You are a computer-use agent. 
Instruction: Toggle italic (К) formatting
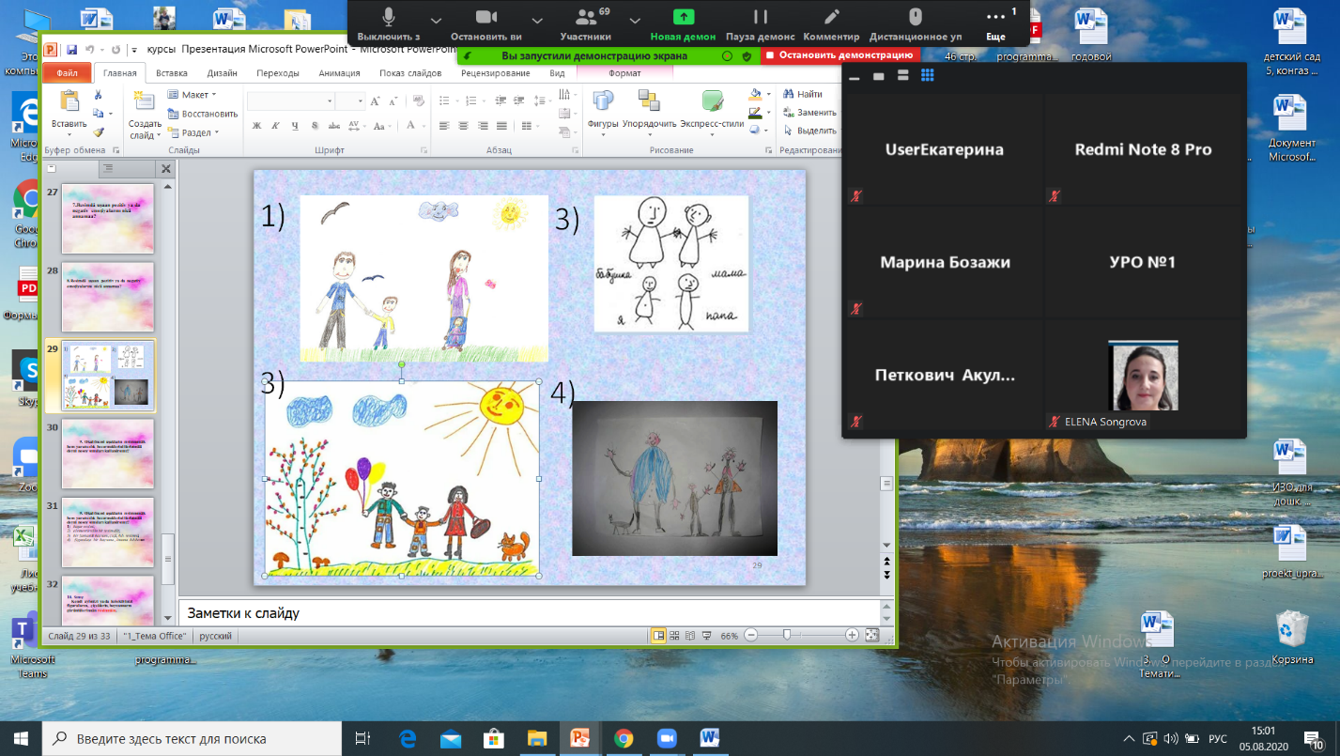tap(274, 126)
